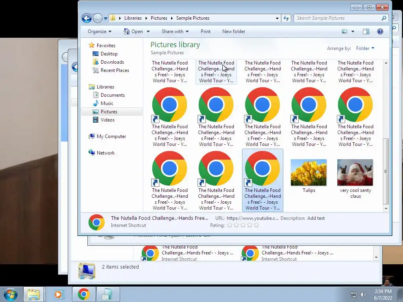Viewport: 403px width, 302px height.
Task: Click the Windows Start button
Action: 10,294
